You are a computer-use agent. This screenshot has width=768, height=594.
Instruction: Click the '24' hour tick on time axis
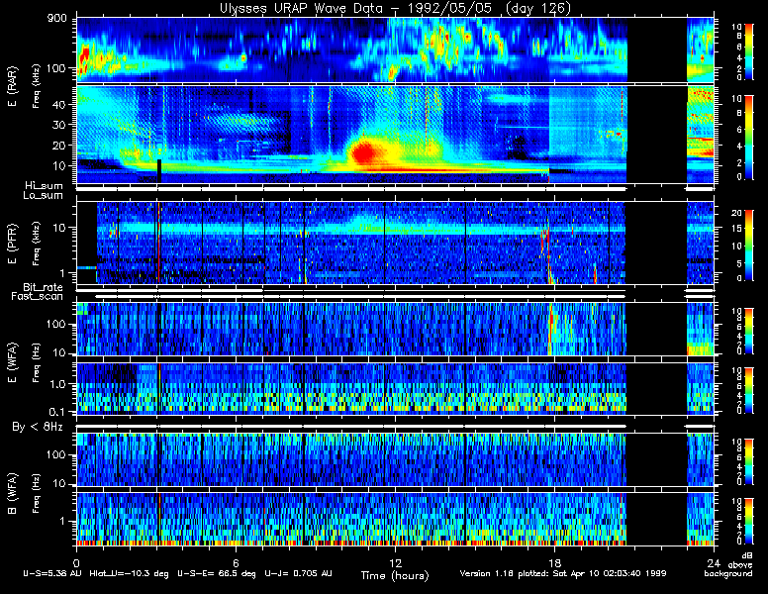click(714, 562)
